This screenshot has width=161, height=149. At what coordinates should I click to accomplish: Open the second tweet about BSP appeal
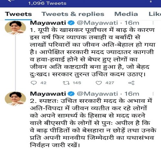point(93,123)
